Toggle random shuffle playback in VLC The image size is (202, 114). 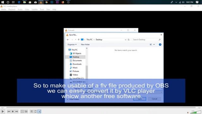point(39,111)
